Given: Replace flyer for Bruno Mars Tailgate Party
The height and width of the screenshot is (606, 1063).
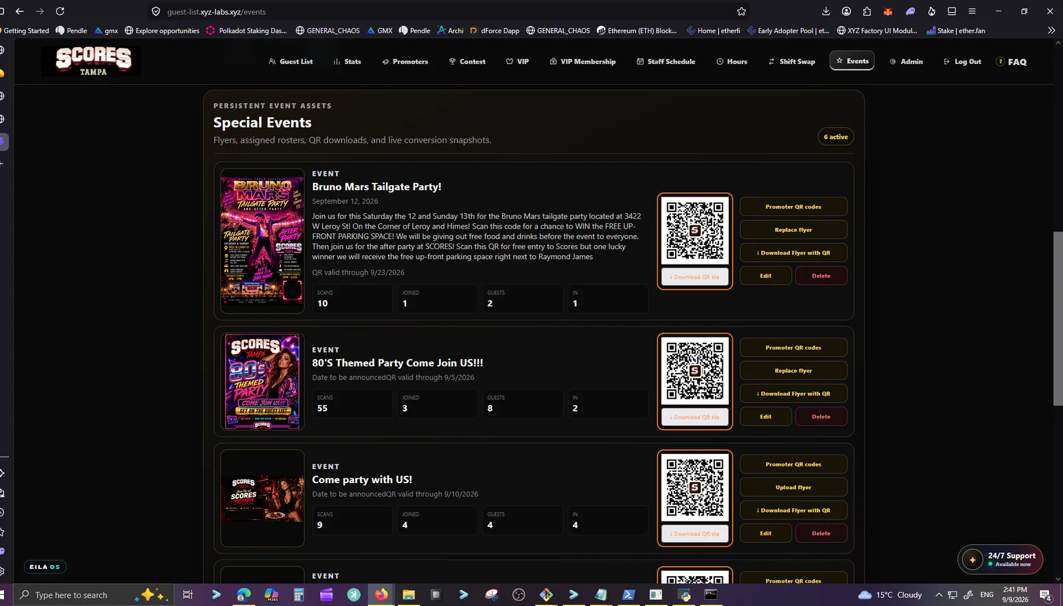Looking at the screenshot, I should pyautogui.click(x=793, y=230).
